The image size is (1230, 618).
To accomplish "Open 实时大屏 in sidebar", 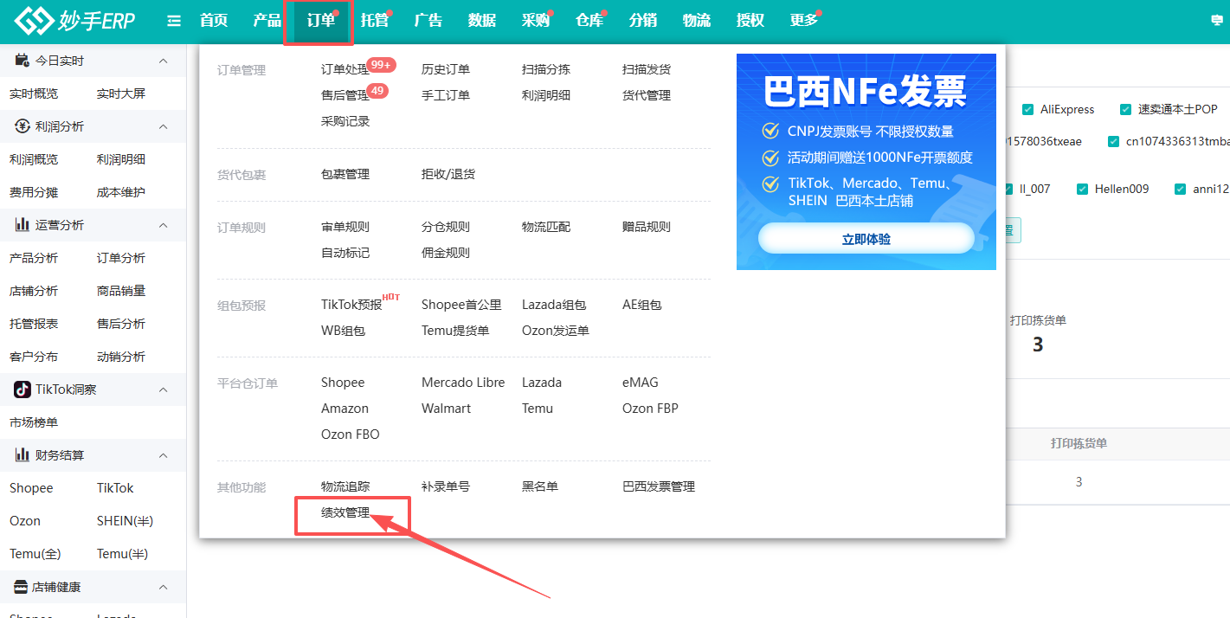I will [x=121, y=93].
